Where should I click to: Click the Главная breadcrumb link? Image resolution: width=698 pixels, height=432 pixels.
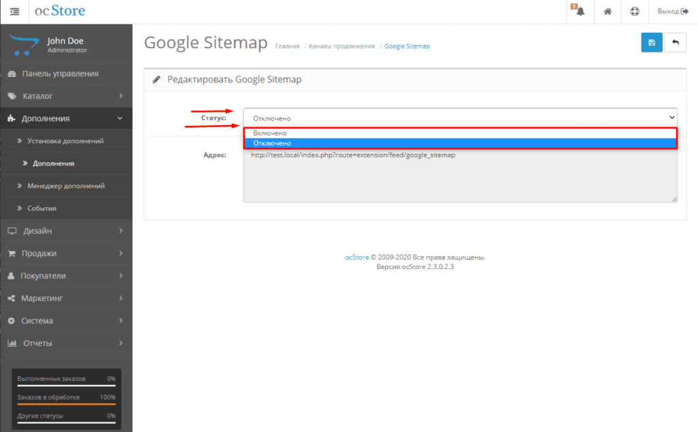pos(287,46)
